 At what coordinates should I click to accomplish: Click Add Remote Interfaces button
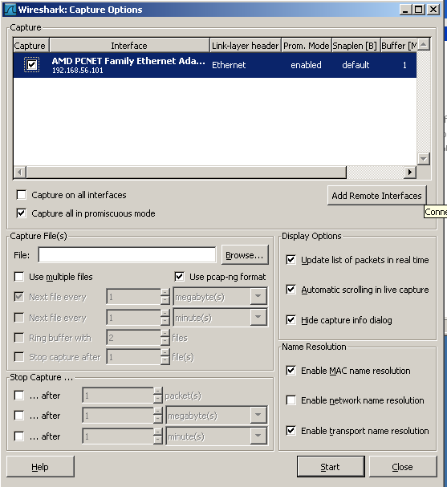pyautogui.click(x=377, y=196)
